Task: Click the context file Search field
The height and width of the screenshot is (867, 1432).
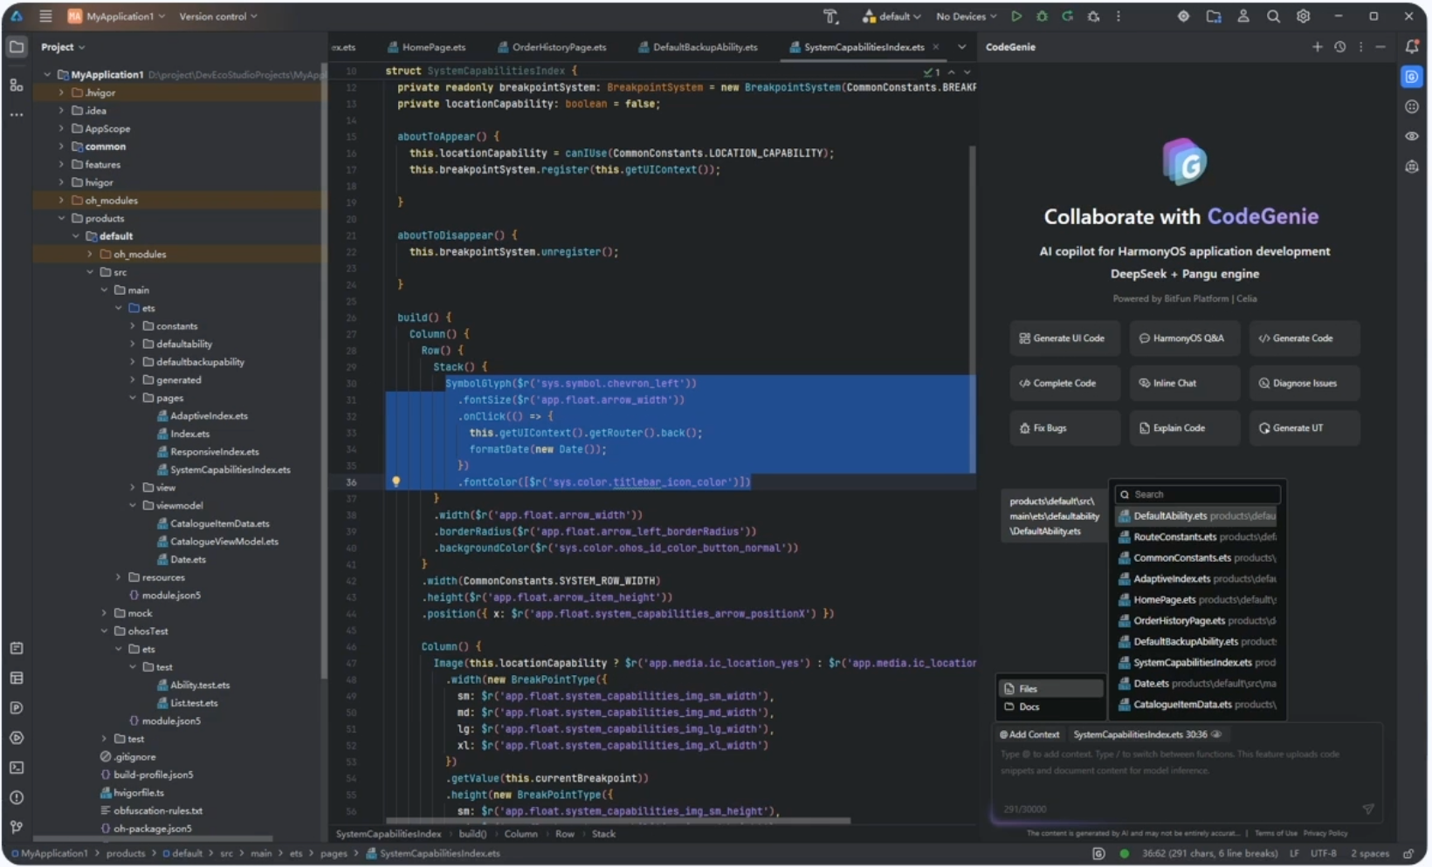Action: point(1198,495)
